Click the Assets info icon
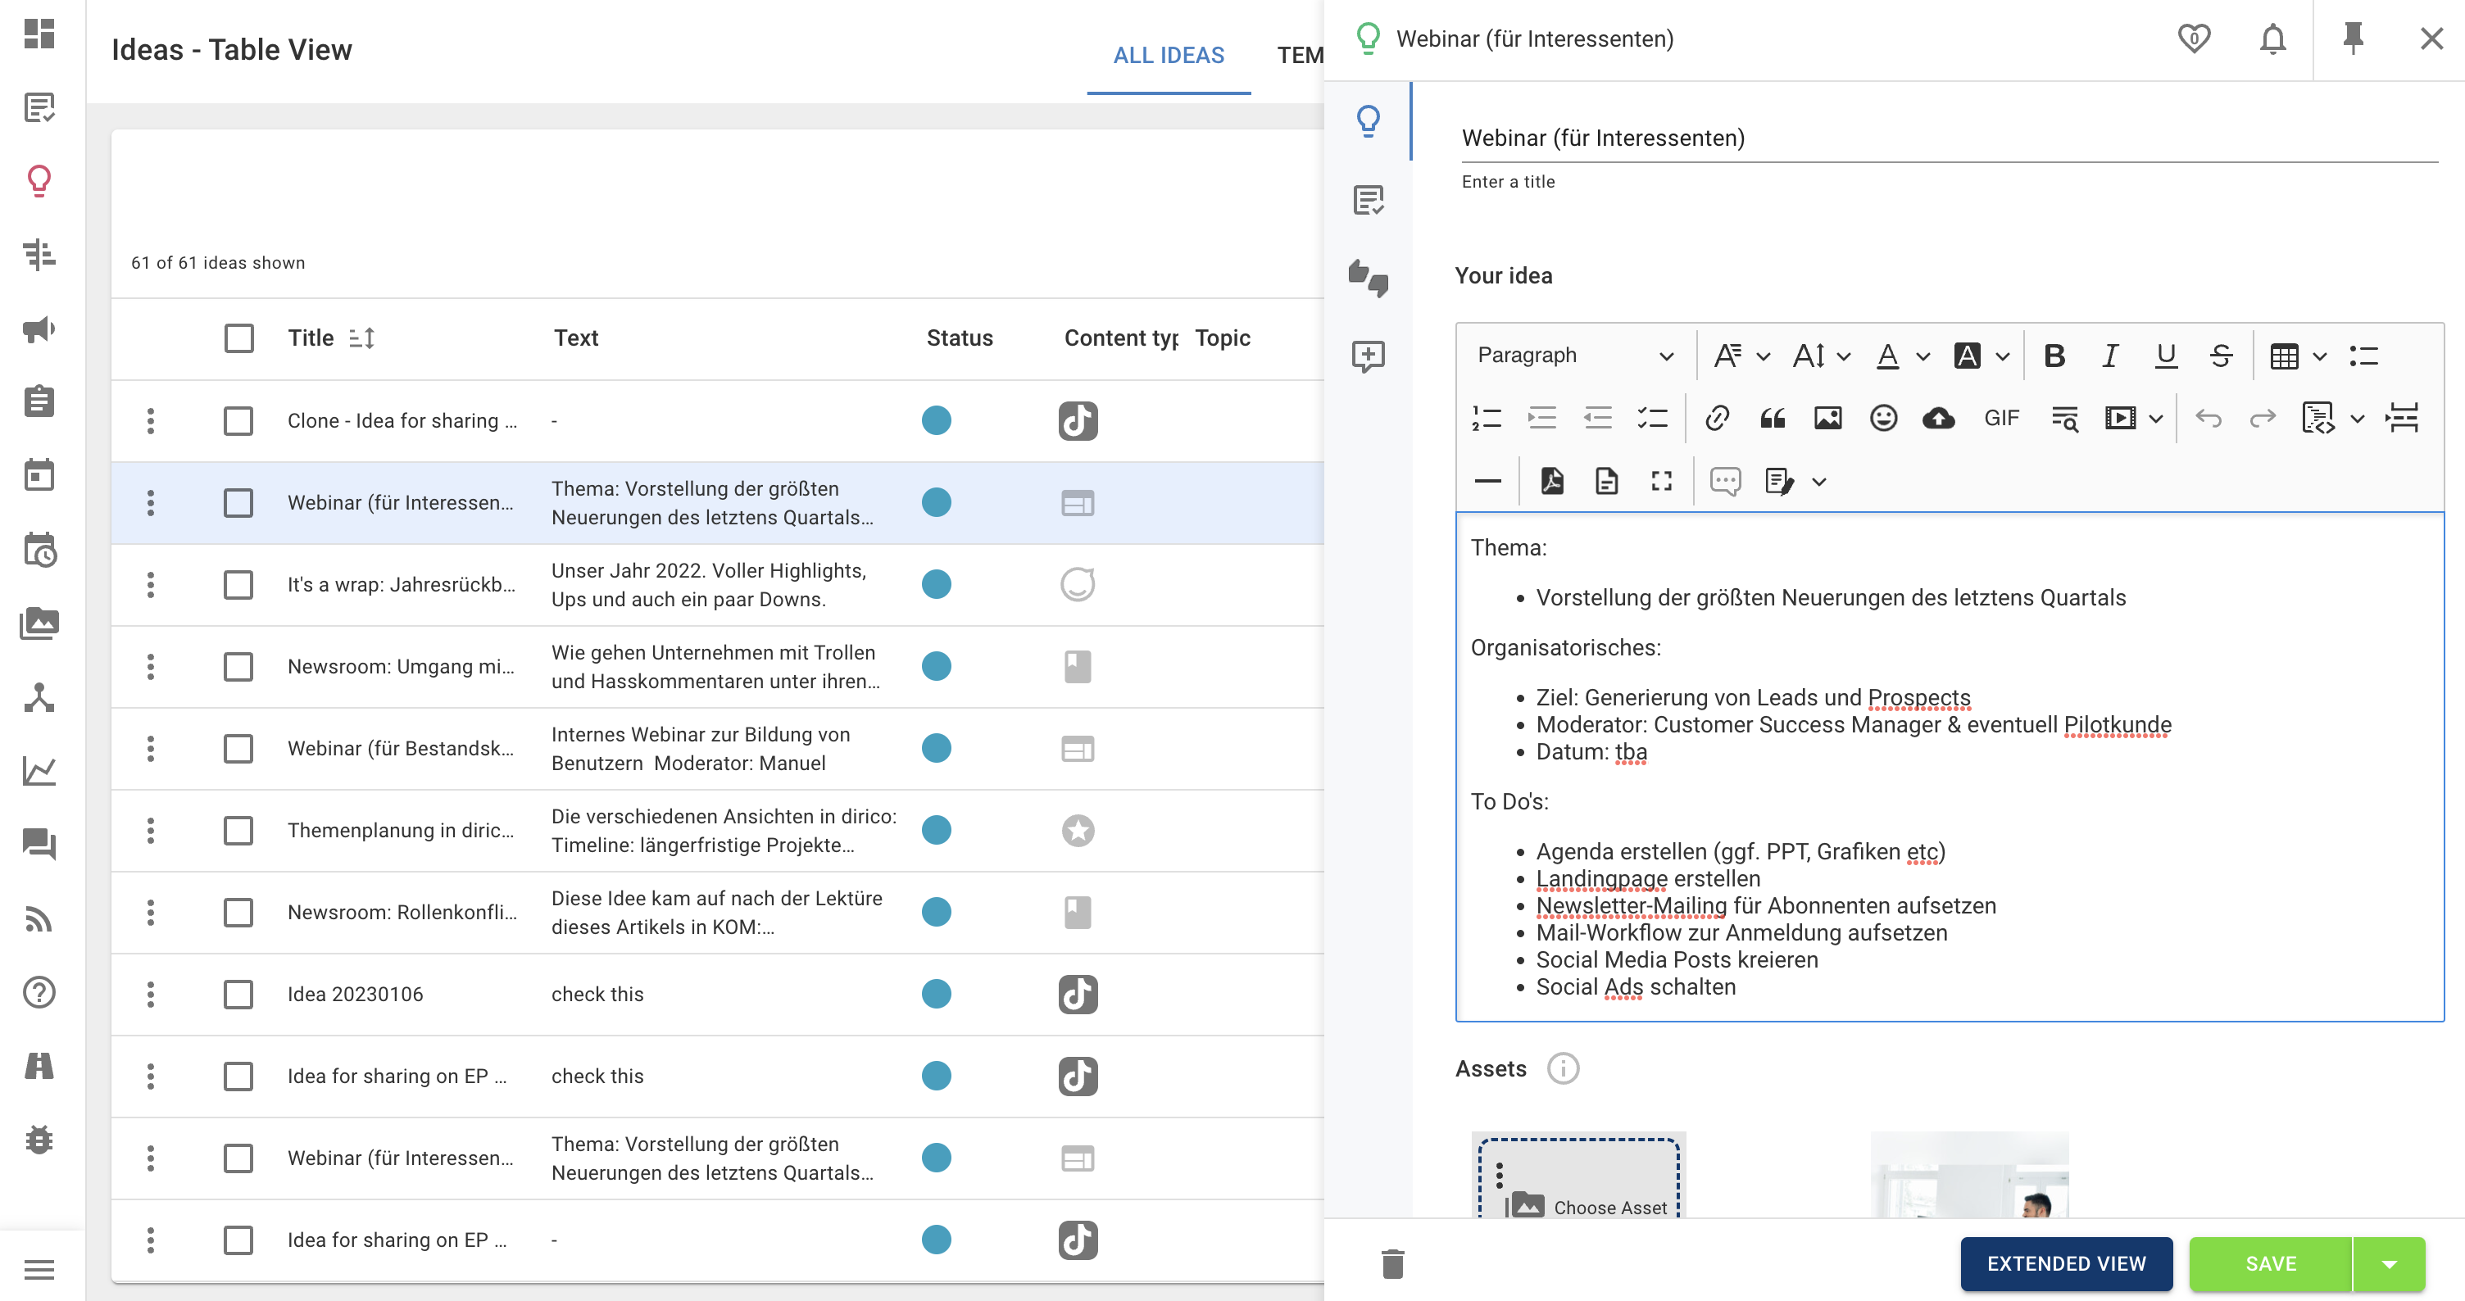2465x1301 pixels. [x=1563, y=1068]
